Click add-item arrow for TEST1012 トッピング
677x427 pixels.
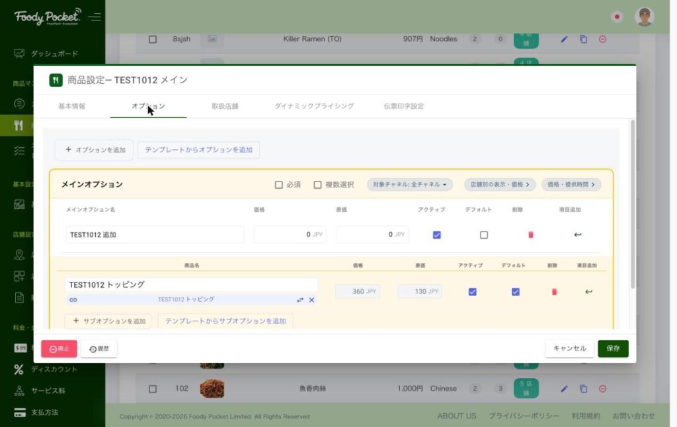tap(588, 292)
